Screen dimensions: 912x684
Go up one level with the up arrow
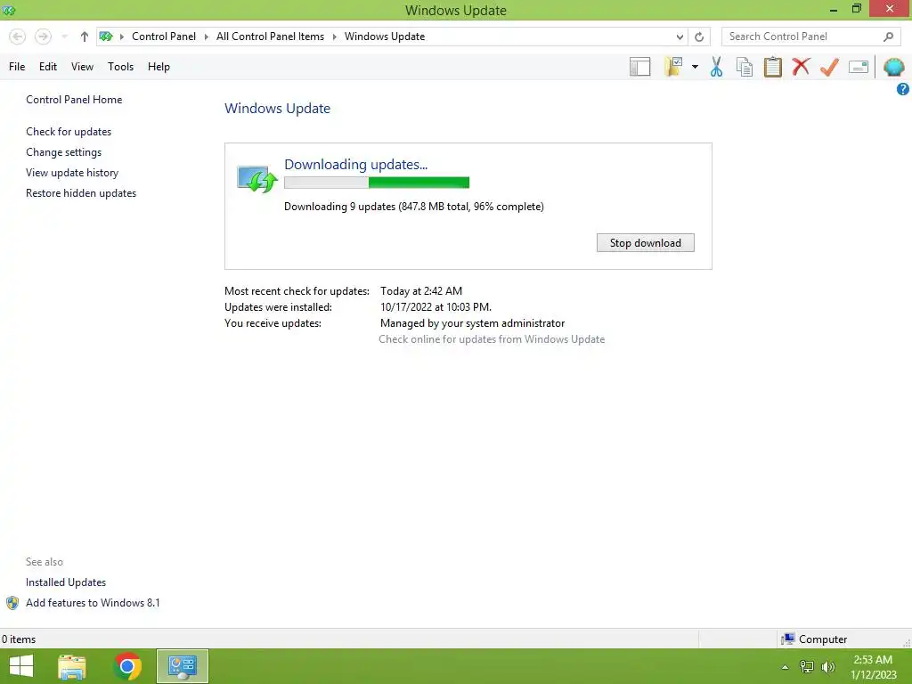pos(85,37)
